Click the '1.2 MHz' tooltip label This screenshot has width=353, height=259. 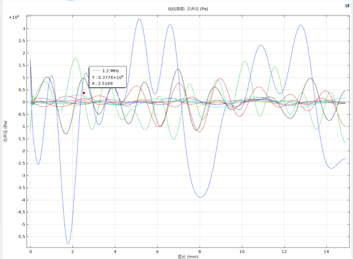pyautogui.click(x=110, y=71)
